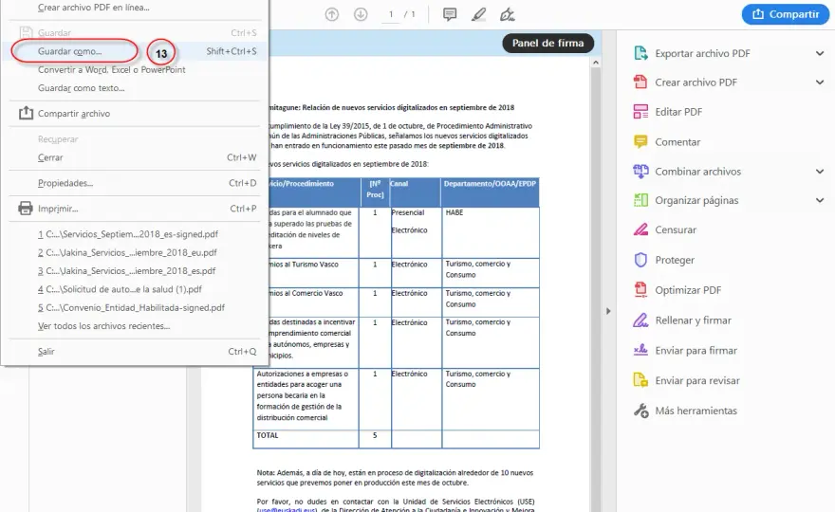Select the highlighter pen tool
Viewport: 835px width, 512px height.
coord(479,14)
